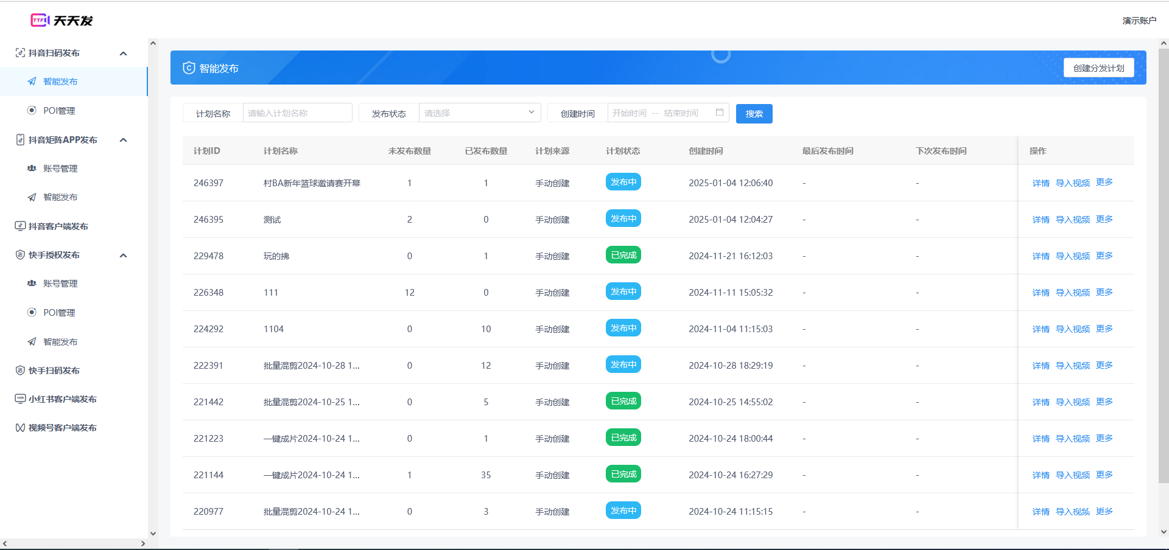This screenshot has height=550, width=1169.
Task: Click the calendar icon in date range field
Action: point(720,113)
